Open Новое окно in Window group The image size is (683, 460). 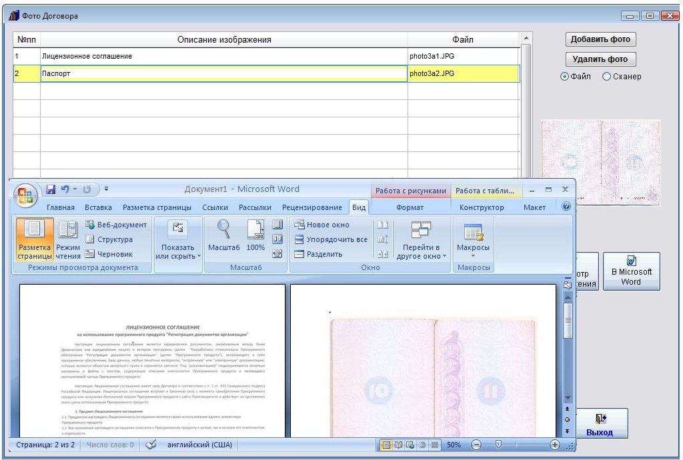pyautogui.click(x=322, y=225)
